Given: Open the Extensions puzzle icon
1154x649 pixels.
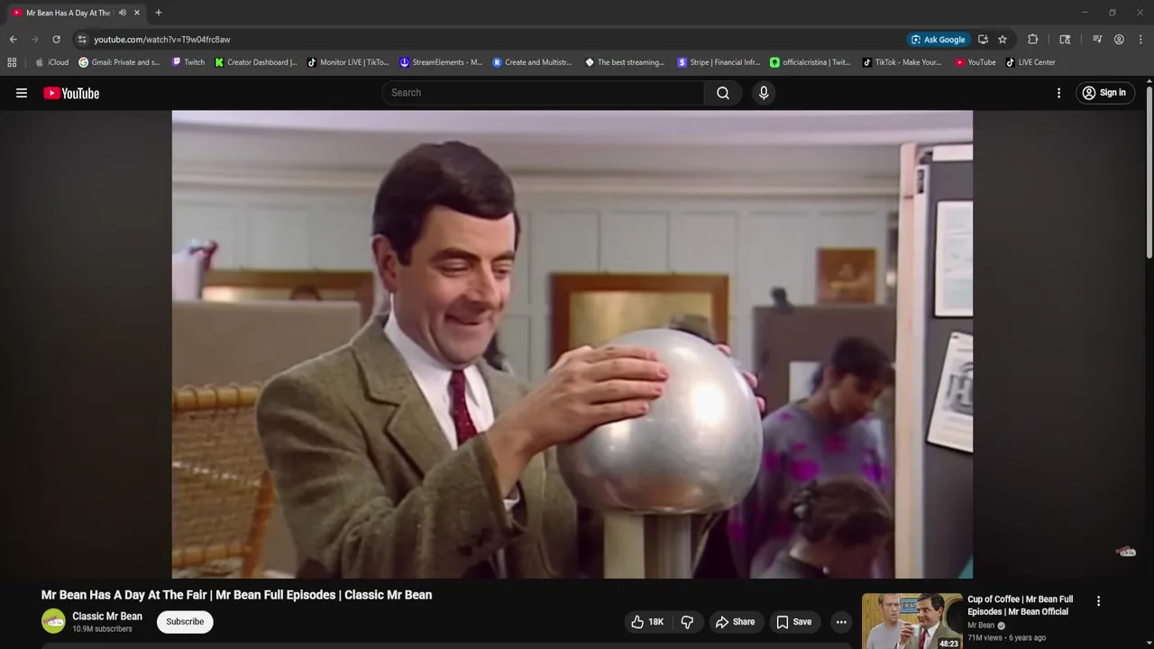Looking at the screenshot, I should [1033, 40].
